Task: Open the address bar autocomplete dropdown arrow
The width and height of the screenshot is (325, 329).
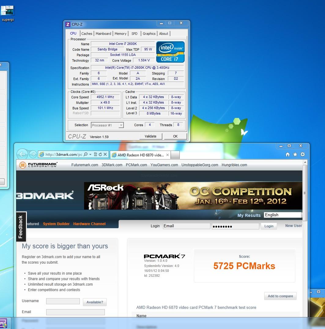Action: click(90, 155)
